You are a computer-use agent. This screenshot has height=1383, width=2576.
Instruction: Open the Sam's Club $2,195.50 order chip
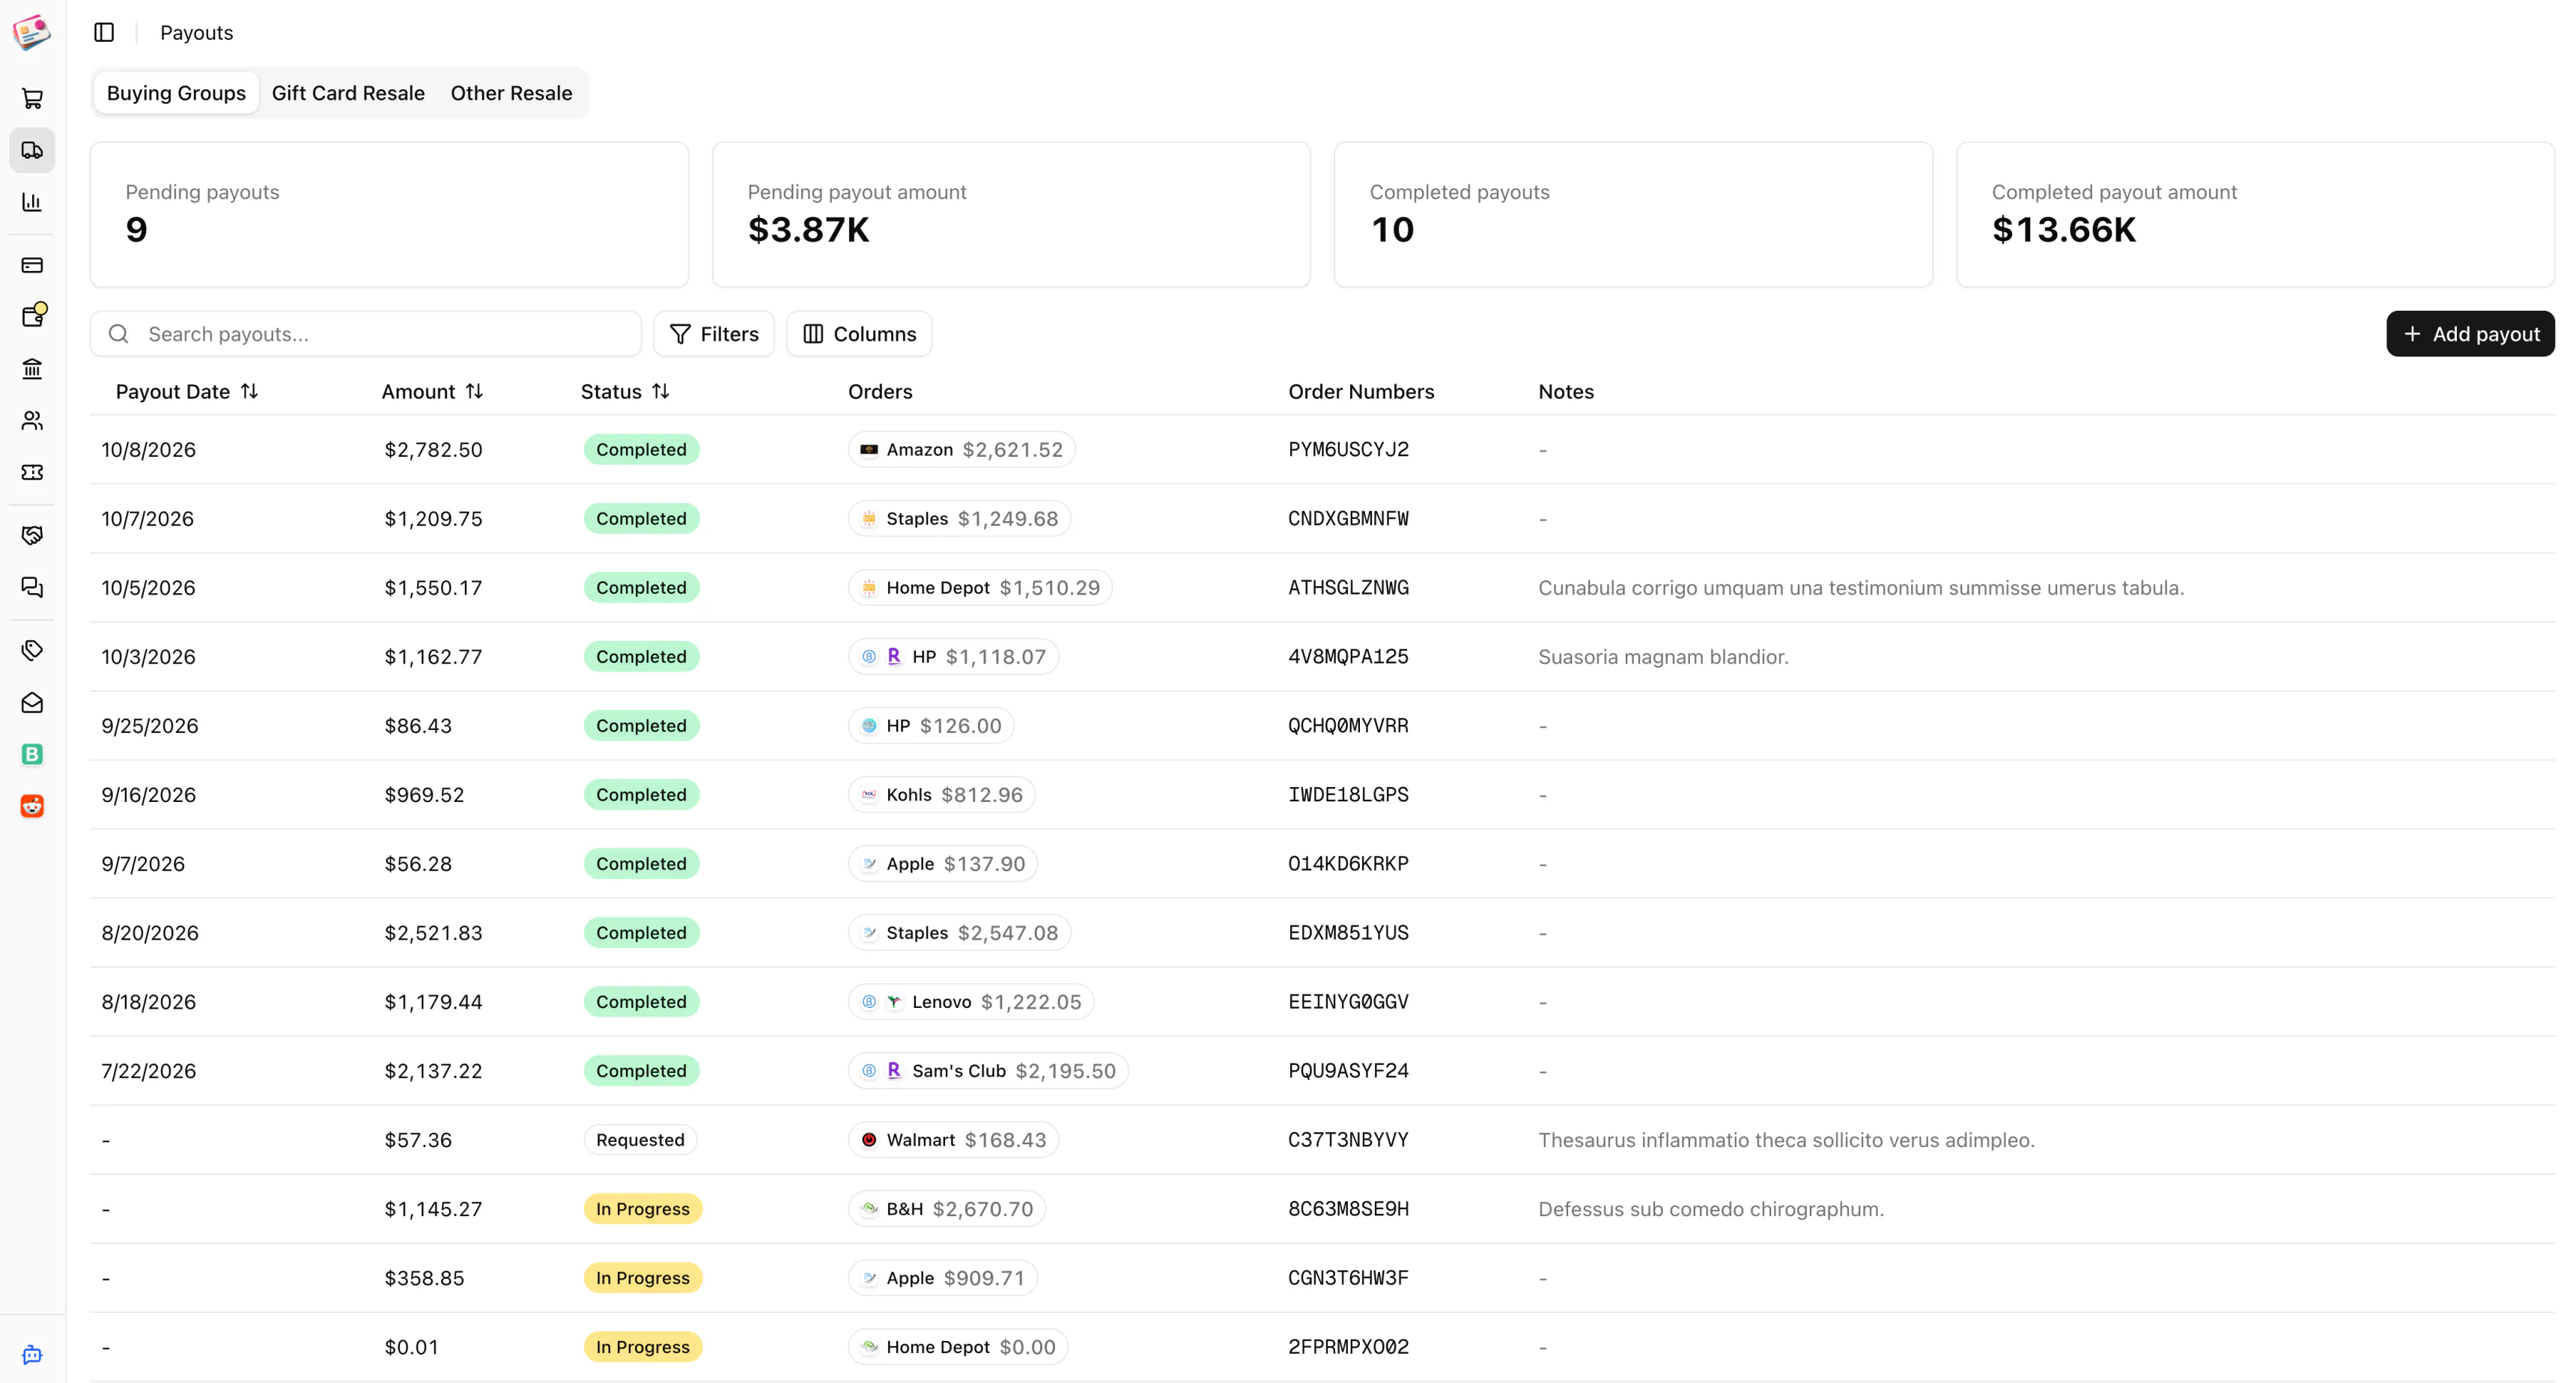click(988, 1071)
